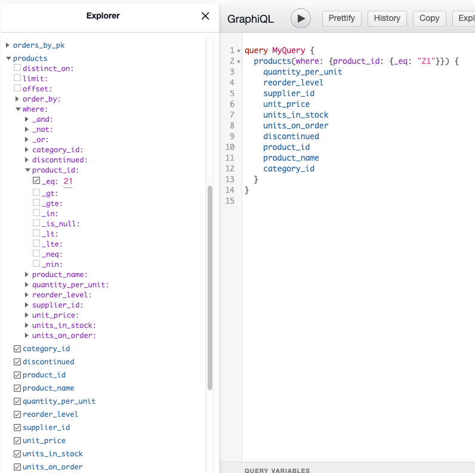Image resolution: width=475 pixels, height=473 pixels.
Task: Collapse the products tree node
Action: (8, 59)
